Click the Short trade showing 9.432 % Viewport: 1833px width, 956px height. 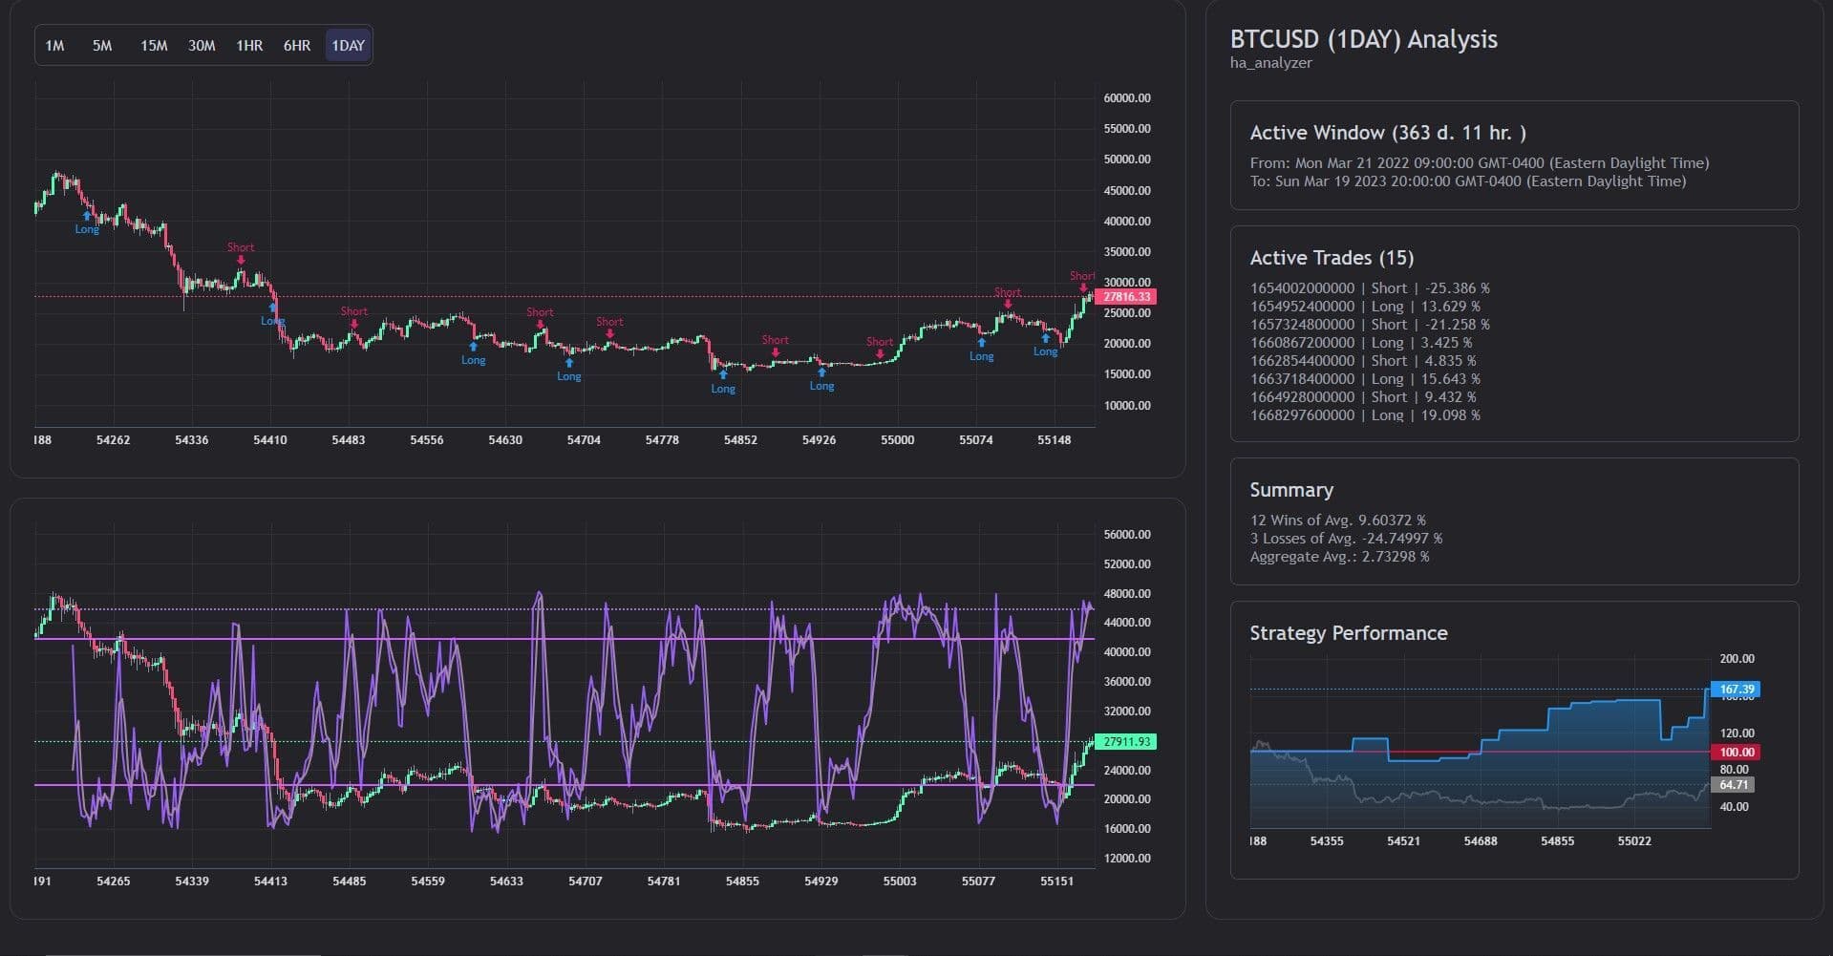pyautogui.click(x=1362, y=397)
